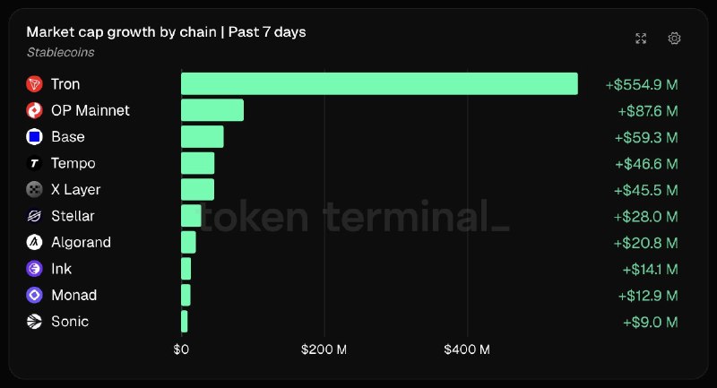This screenshot has height=388, width=717.
Task: Select the Tron growth bar
Action: [379, 83]
